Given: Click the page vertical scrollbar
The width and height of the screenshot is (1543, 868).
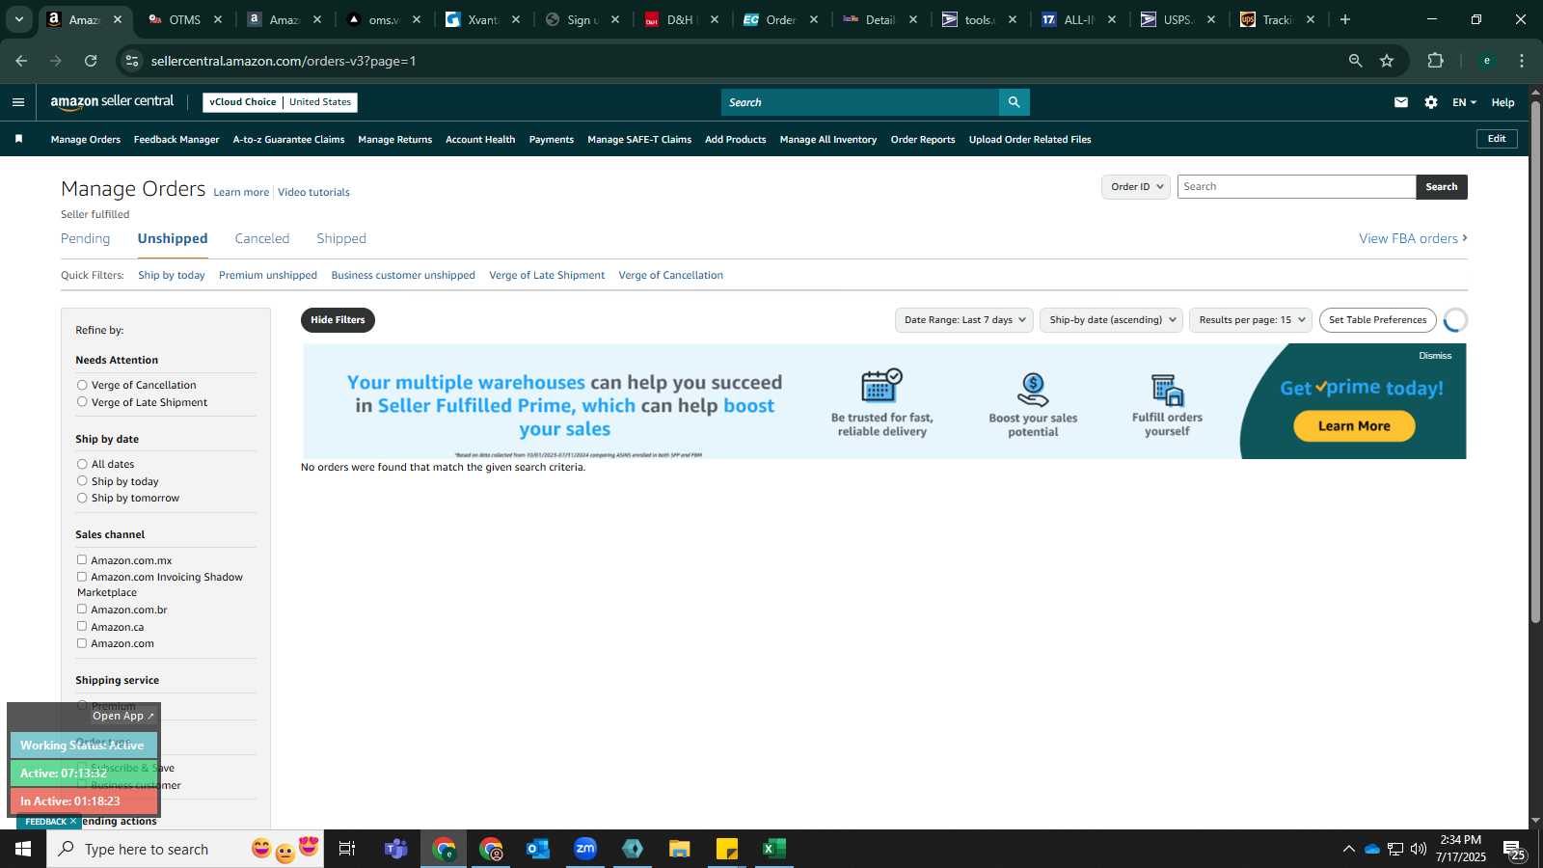Looking at the screenshot, I should tap(1535, 362).
